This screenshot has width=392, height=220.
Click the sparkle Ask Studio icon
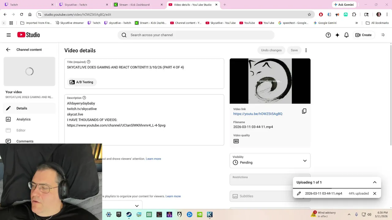tap(337, 35)
